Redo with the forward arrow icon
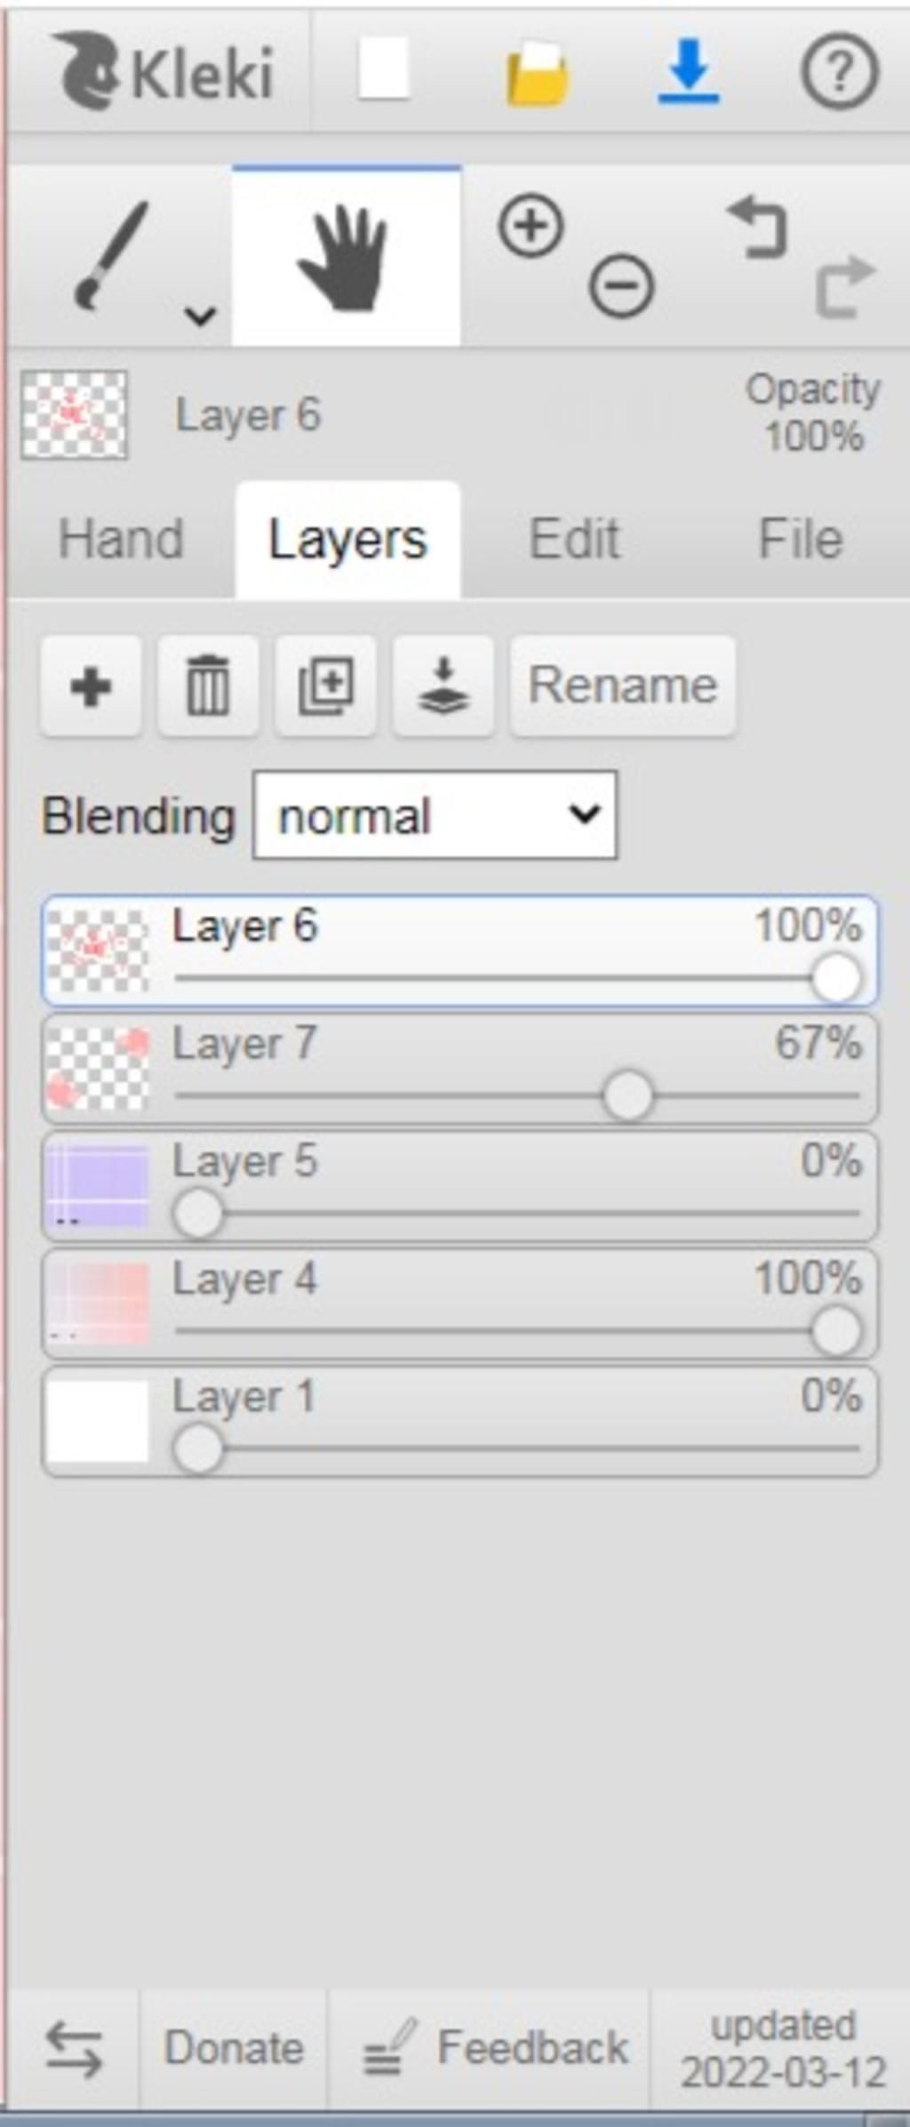 click(845, 286)
